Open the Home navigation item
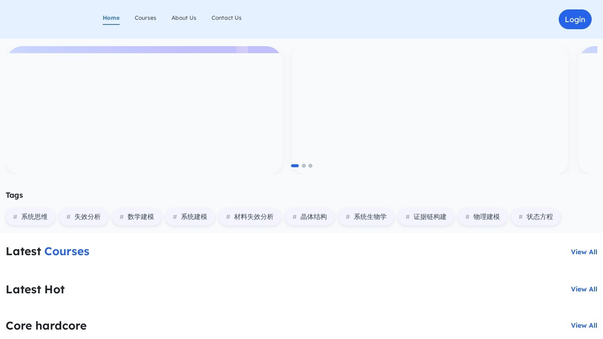This screenshot has width=603, height=339. (111, 18)
